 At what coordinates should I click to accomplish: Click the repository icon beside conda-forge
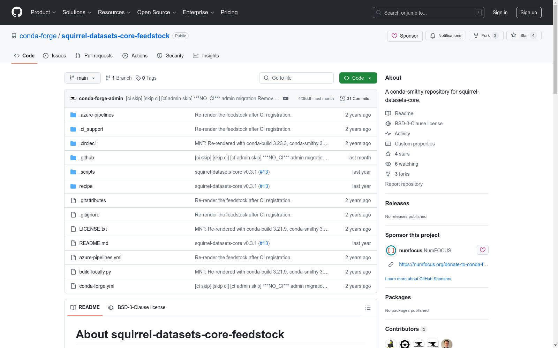pyautogui.click(x=14, y=36)
